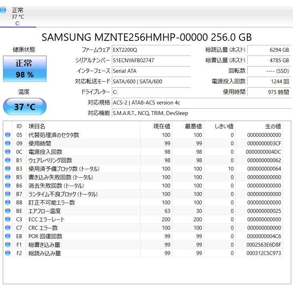This screenshot has width=293, height=293.
Task: Select the エアフロー温度 row name
Action: pyautogui.click(x=44, y=211)
